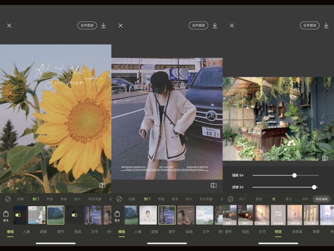The width and height of the screenshot is (334, 251).
Task: Click the 强度 slider handle
Action: pyautogui.click(x=294, y=175)
